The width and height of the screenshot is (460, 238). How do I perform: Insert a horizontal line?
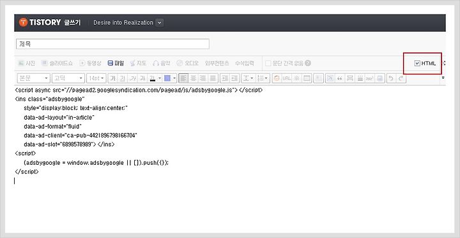click(x=360, y=78)
